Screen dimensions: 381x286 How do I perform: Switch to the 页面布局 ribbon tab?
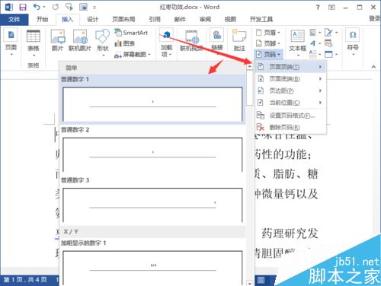[123, 19]
